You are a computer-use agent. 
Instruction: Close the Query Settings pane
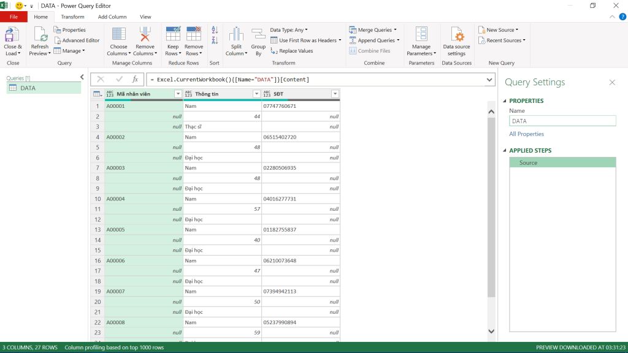point(612,83)
